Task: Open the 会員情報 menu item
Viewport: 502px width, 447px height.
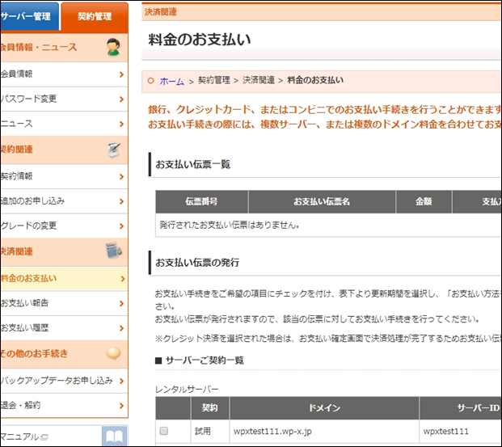Action: tap(64, 74)
